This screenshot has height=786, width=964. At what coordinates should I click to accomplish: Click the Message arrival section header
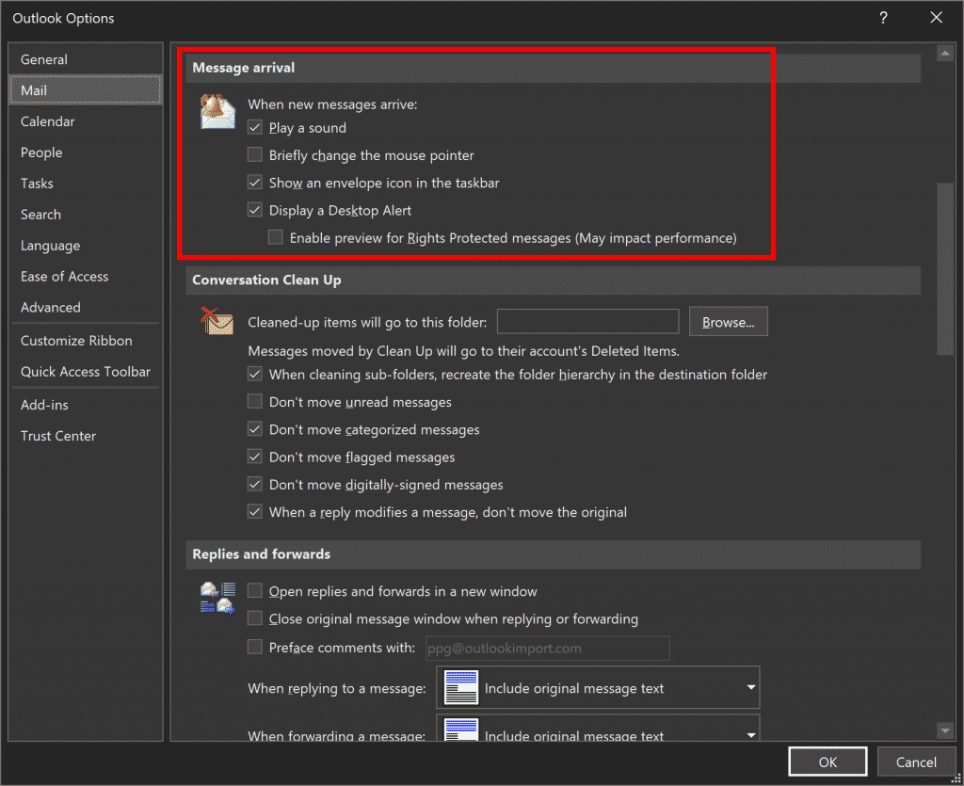[x=553, y=68]
